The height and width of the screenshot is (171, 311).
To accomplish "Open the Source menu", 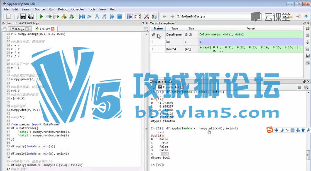I will (40, 9).
